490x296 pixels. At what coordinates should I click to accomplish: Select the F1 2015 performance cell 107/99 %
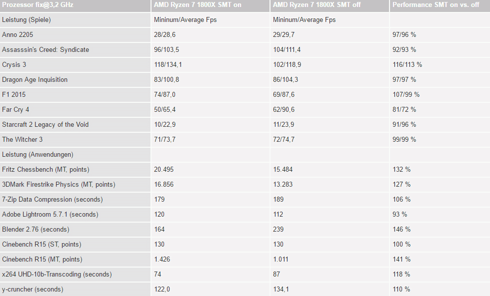coord(406,94)
